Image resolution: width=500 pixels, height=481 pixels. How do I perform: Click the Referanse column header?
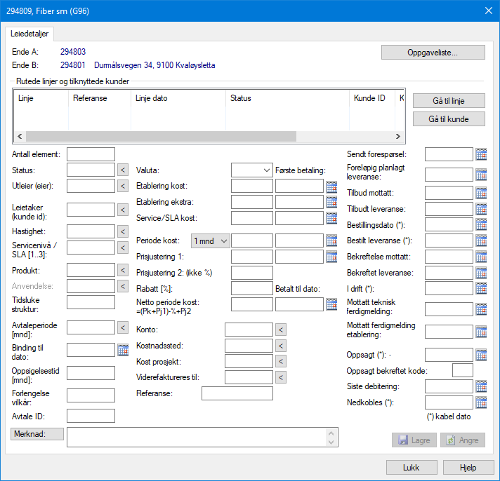(x=100, y=98)
